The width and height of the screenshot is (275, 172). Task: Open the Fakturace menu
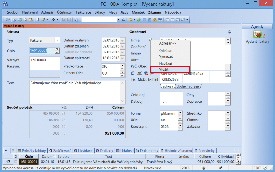(84, 12)
